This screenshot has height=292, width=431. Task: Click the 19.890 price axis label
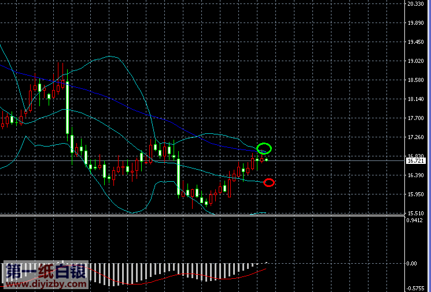tap(416, 23)
